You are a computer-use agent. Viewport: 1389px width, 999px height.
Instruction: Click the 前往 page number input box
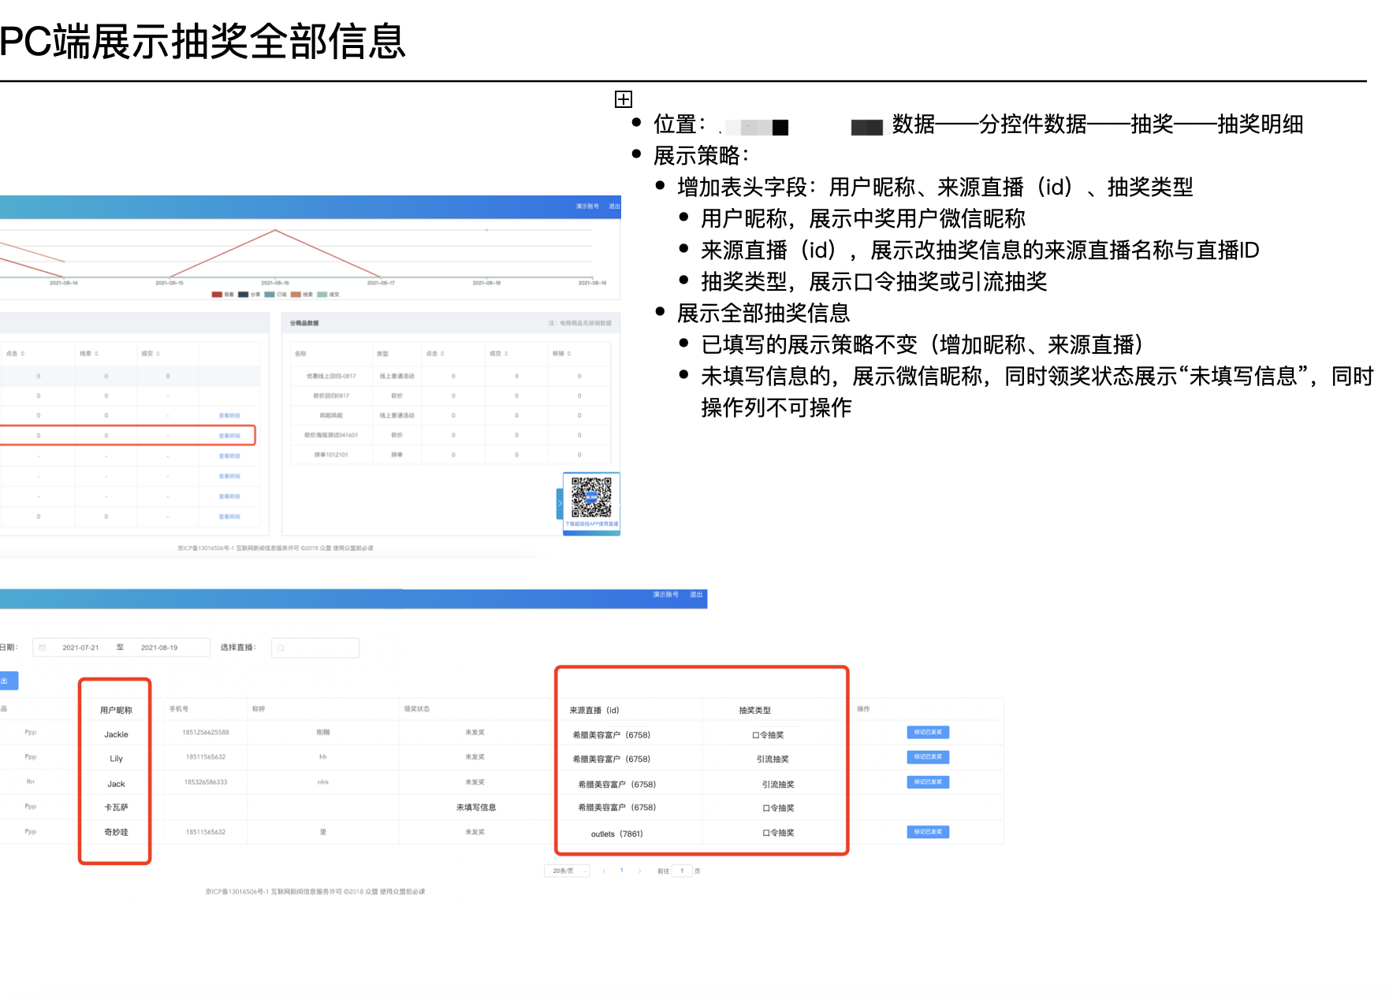coord(682,871)
